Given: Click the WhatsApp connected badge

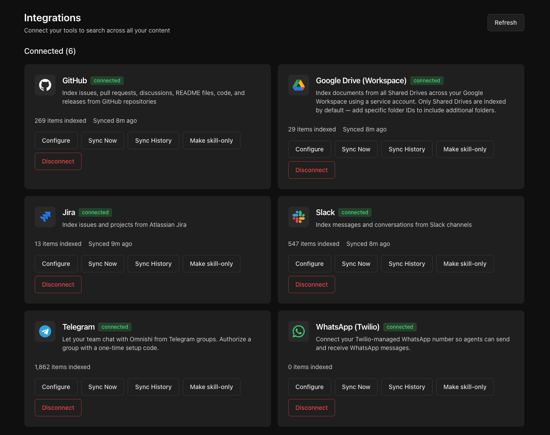Looking at the screenshot, I should coord(400,327).
